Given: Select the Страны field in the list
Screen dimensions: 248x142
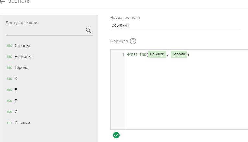Looking at the screenshot, I should click(22, 46).
